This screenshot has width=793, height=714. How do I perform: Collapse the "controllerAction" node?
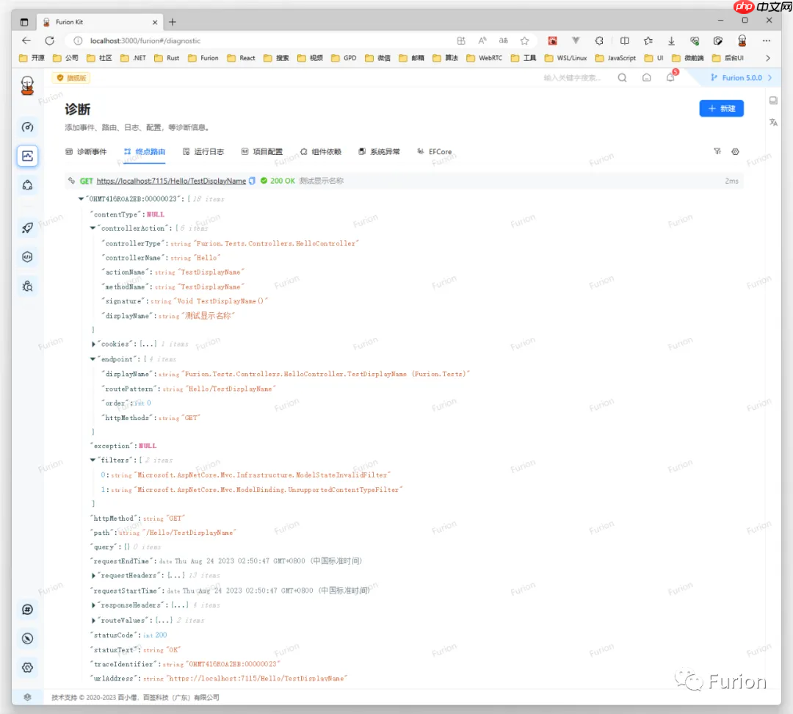click(93, 228)
